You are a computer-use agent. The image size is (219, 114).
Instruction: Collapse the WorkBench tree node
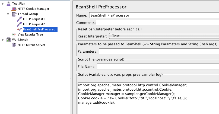[2, 40]
